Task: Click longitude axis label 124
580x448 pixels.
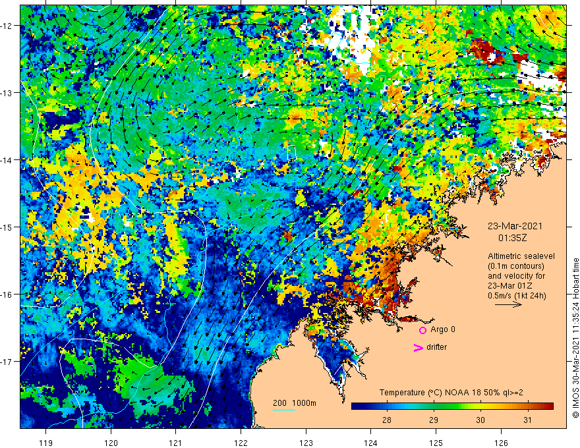Action: click(370, 443)
